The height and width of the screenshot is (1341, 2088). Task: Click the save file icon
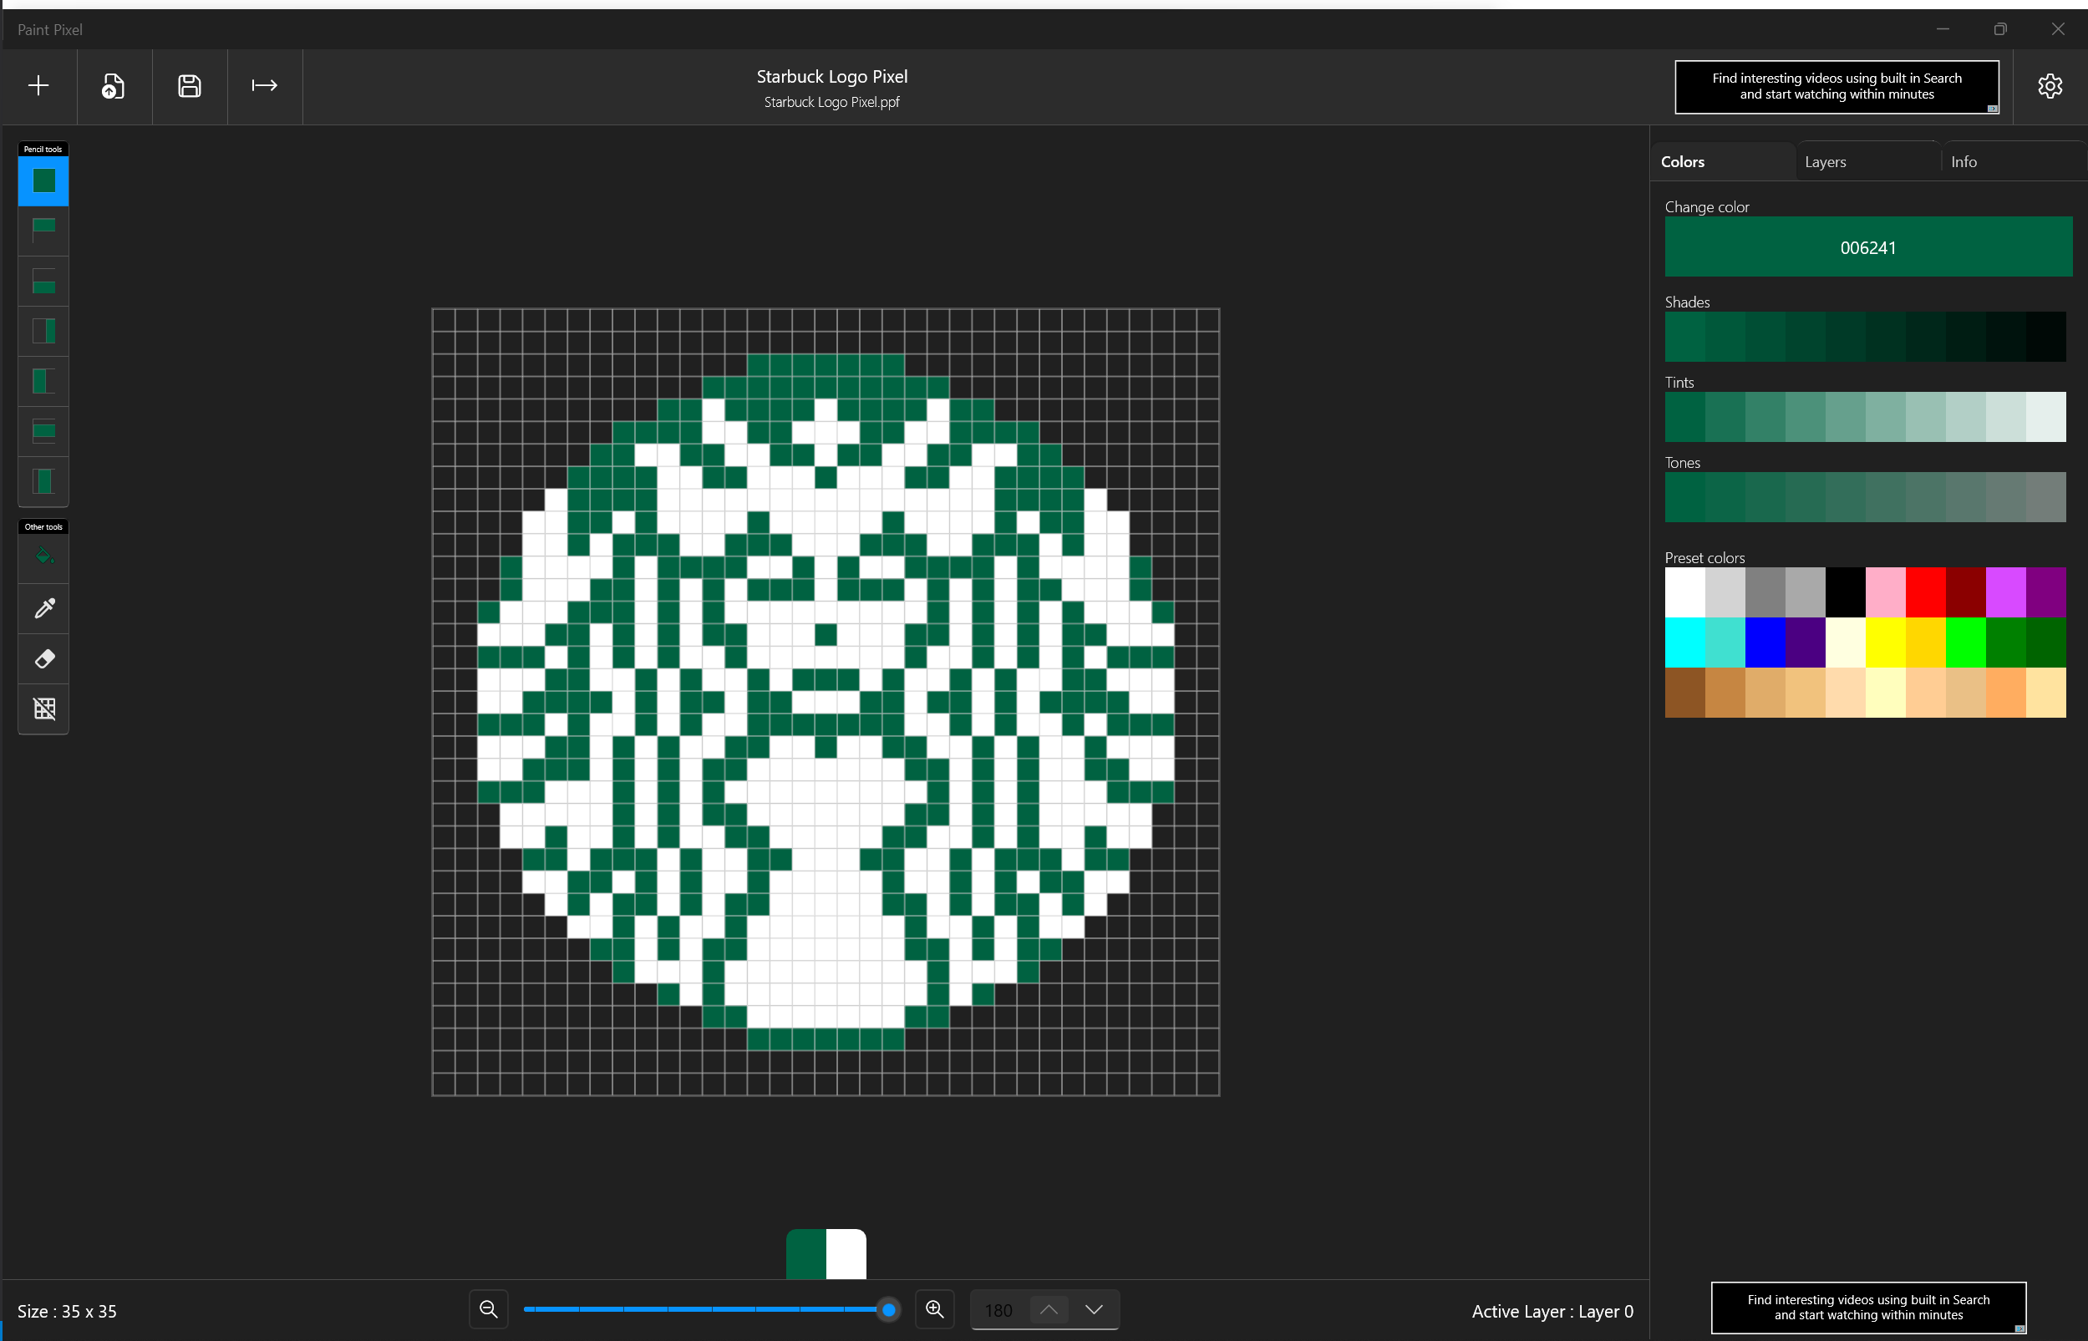coord(189,85)
